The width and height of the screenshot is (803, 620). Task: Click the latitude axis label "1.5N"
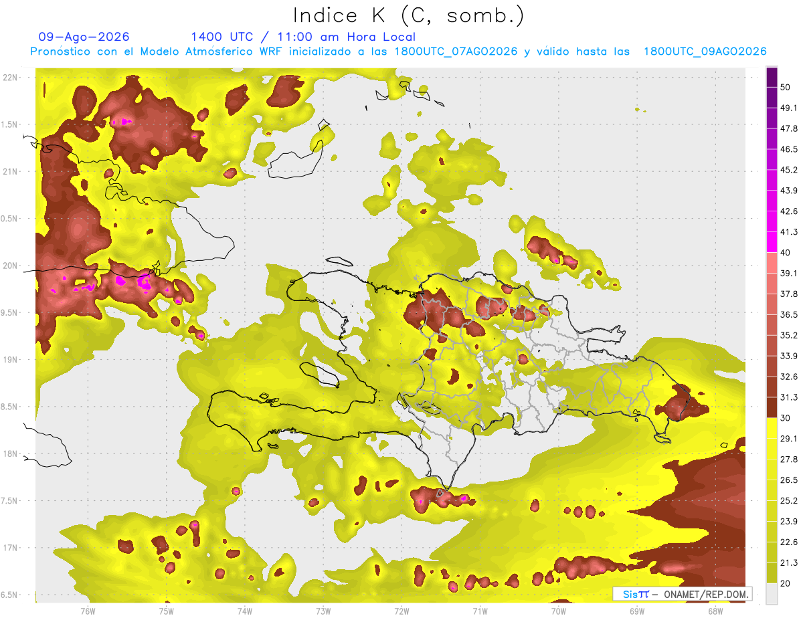(x=9, y=124)
